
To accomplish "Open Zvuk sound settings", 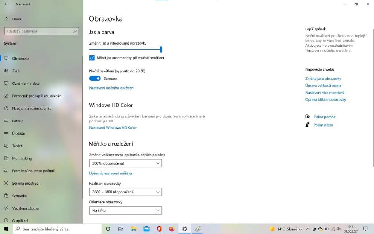I will point(16,71).
